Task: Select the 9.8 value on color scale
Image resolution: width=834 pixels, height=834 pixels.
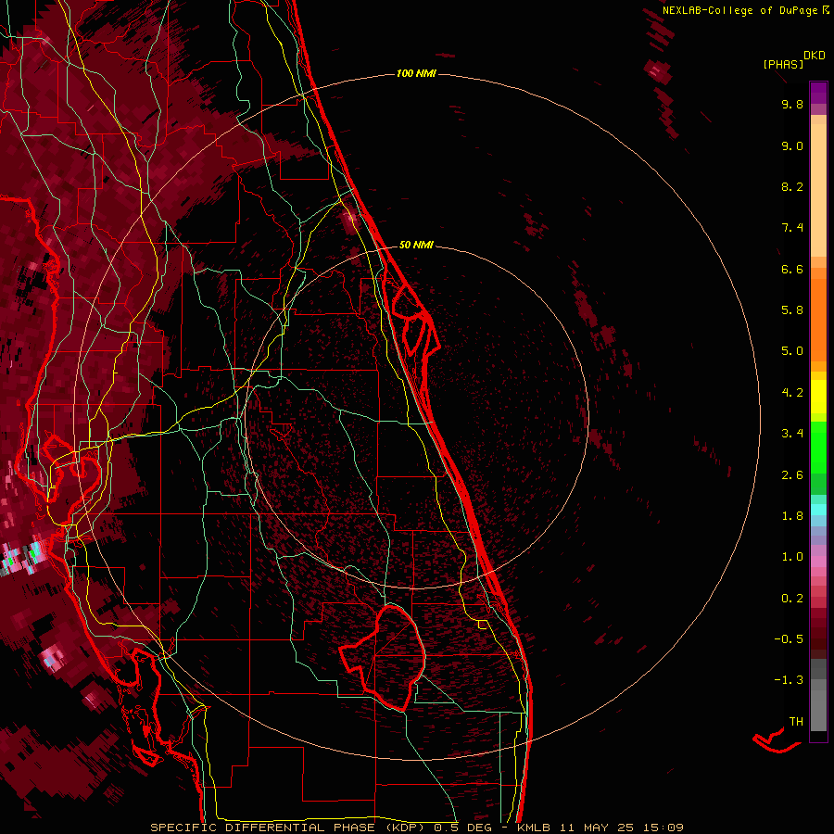Action: tap(792, 104)
